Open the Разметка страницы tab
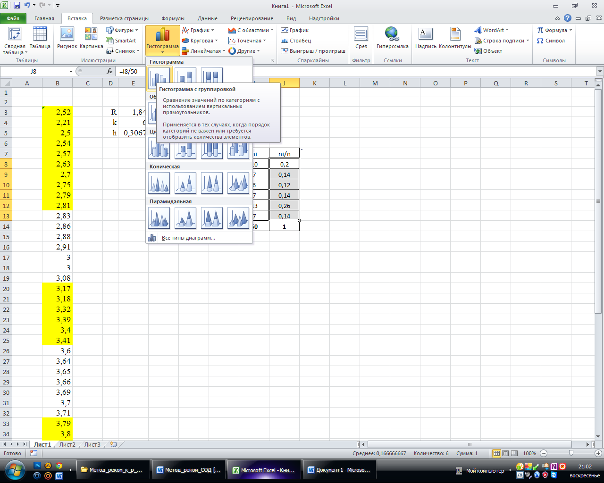The height and width of the screenshot is (483, 604). 124,18
